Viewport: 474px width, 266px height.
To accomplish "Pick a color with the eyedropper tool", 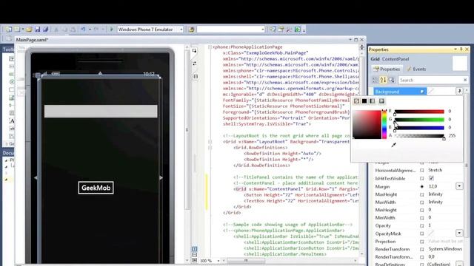I will [x=393, y=145].
